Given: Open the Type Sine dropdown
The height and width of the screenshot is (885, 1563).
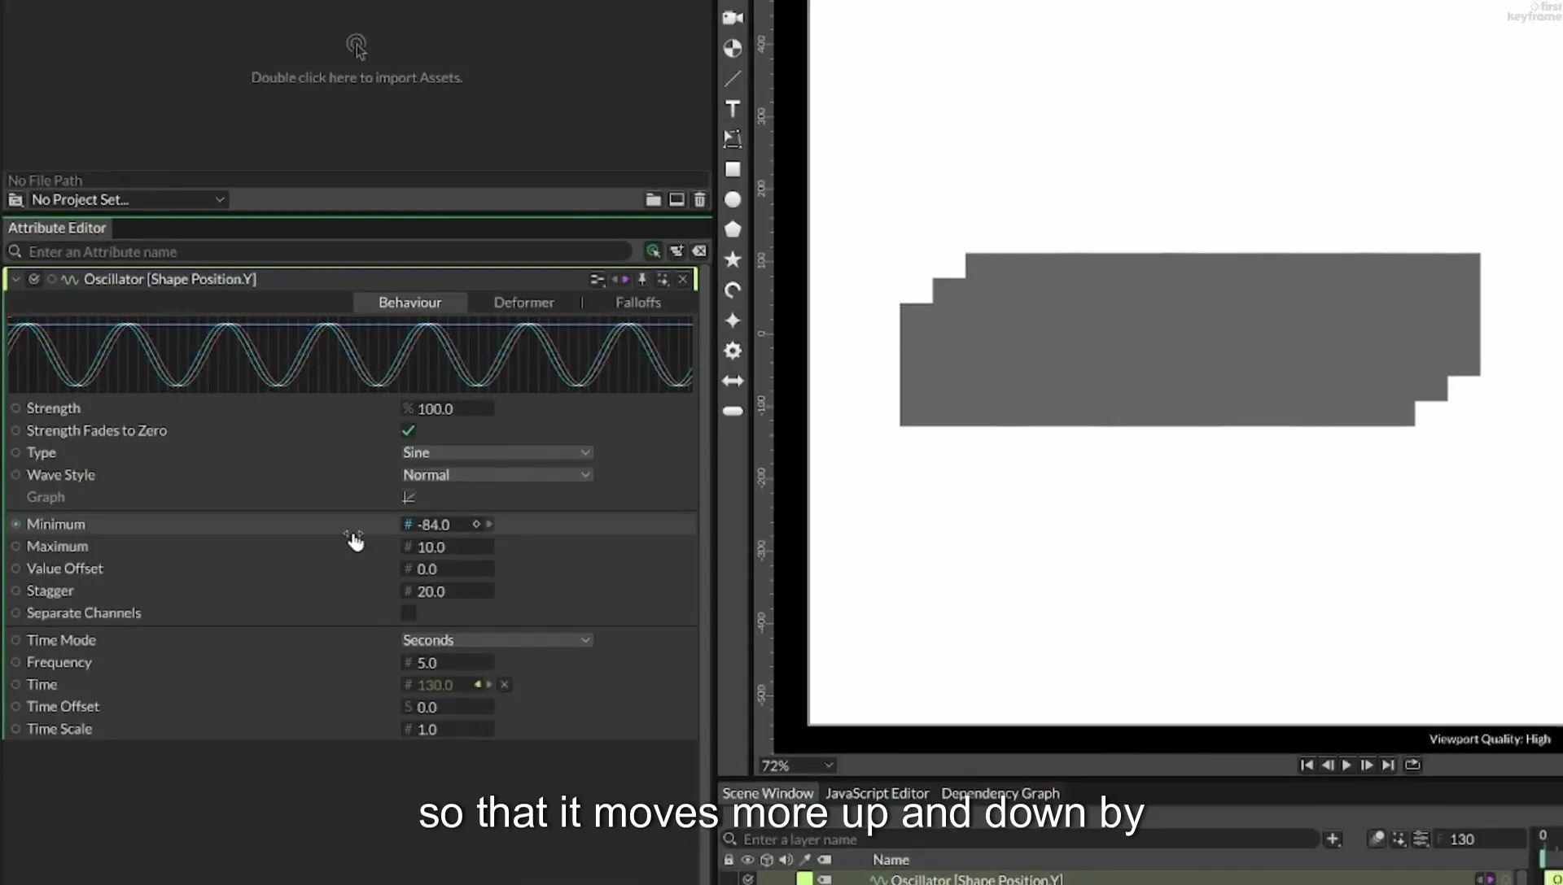Looking at the screenshot, I should tap(497, 452).
